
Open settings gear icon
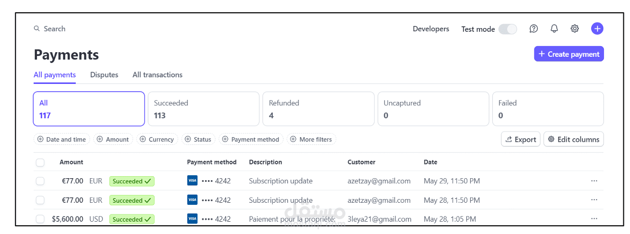coord(575,29)
